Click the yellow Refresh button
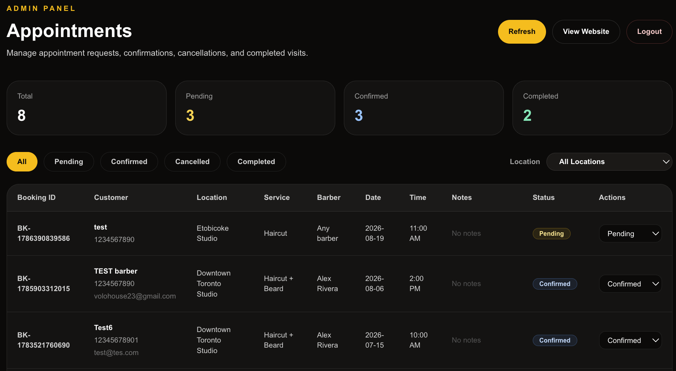Viewport: 676px width, 371px height. (x=522, y=32)
